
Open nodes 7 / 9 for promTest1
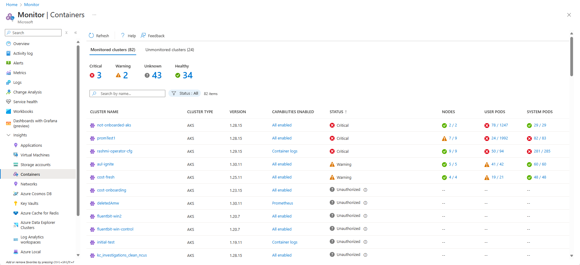click(x=453, y=138)
